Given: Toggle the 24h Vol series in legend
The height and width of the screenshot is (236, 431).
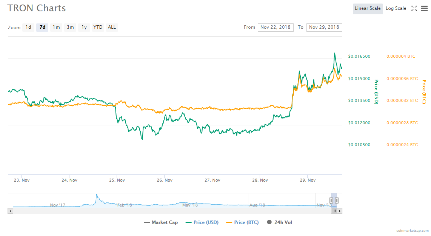Looking at the screenshot, I should pyautogui.click(x=279, y=222).
